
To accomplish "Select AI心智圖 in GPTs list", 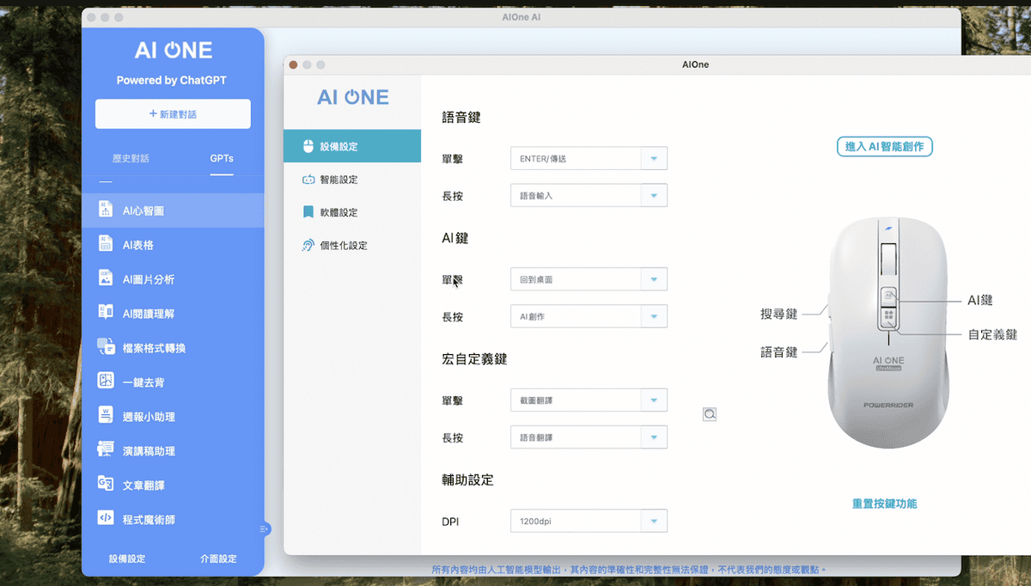I will pos(173,210).
